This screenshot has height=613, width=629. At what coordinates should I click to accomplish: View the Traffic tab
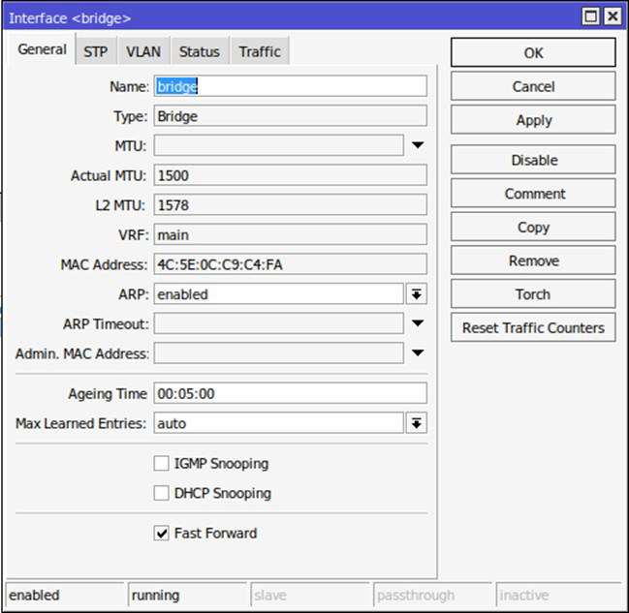(260, 52)
